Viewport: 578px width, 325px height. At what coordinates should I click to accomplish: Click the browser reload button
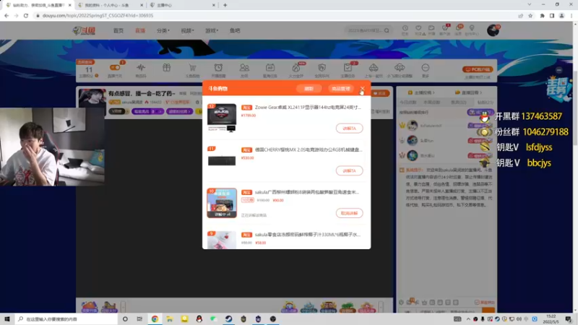(26, 15)
